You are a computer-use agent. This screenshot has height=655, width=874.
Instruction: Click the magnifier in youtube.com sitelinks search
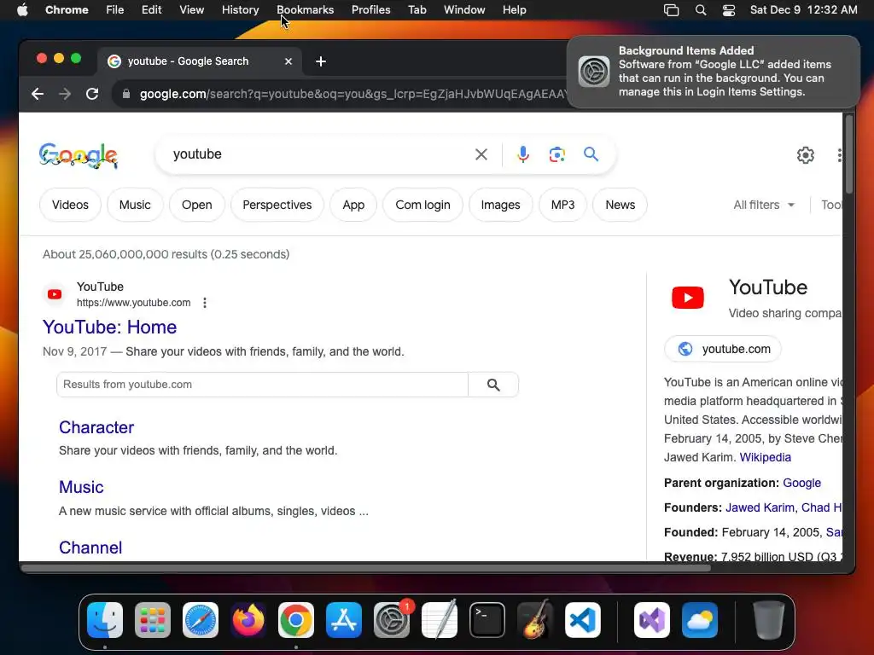tap(493, 385)
